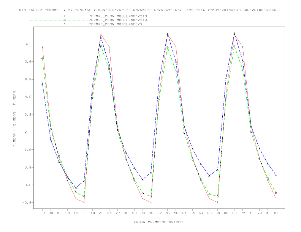Click the 2.4 y-axis tick label

coord(28,132)
